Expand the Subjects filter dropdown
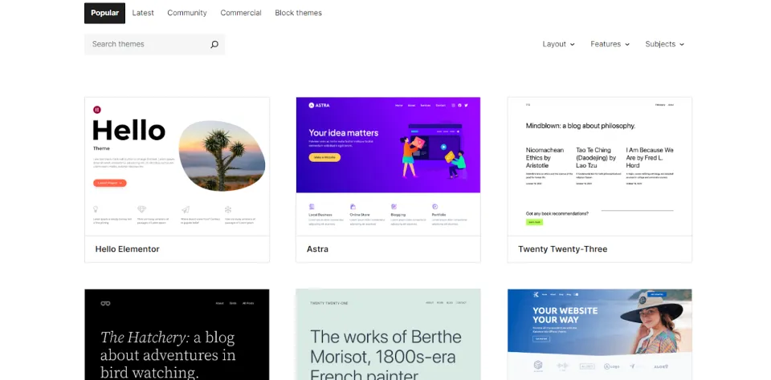771x380 pixels. (665, 44)
